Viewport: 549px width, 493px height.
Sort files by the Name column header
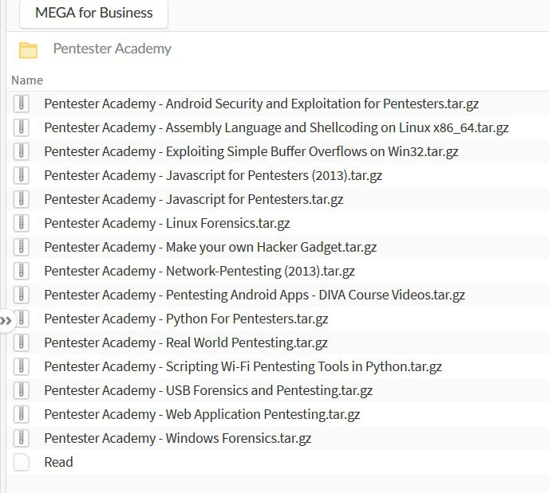(27, 80)
